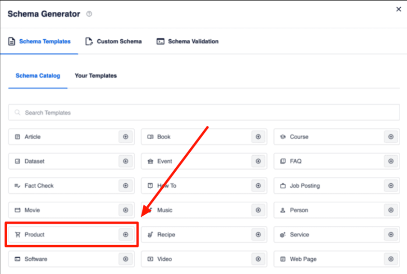The image size is (407, 274).
Task: Pick the Fact Check template label
Action: (39, 186)
